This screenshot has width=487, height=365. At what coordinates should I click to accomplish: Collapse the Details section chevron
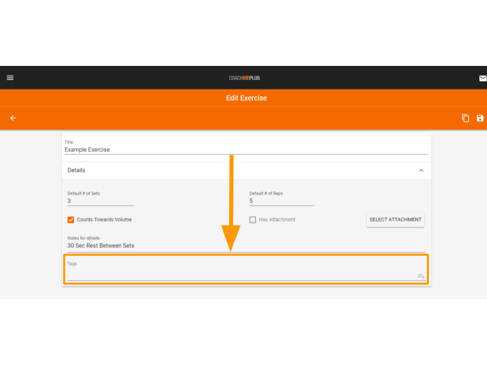[421, 170]
